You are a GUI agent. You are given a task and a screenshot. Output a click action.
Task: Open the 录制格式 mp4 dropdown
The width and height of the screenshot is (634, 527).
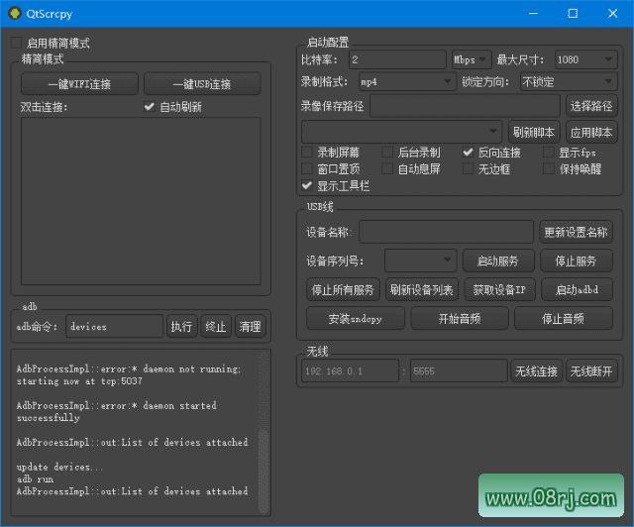[x=407, y=82]
